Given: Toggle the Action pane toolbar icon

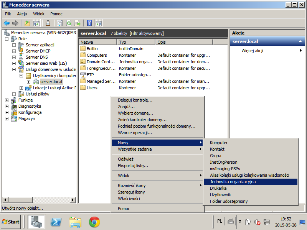Looking at the screenshot, I should pos(99,23).
